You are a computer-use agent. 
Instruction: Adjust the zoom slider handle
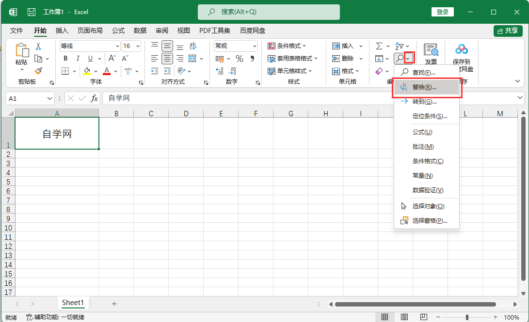pos(467,317)
